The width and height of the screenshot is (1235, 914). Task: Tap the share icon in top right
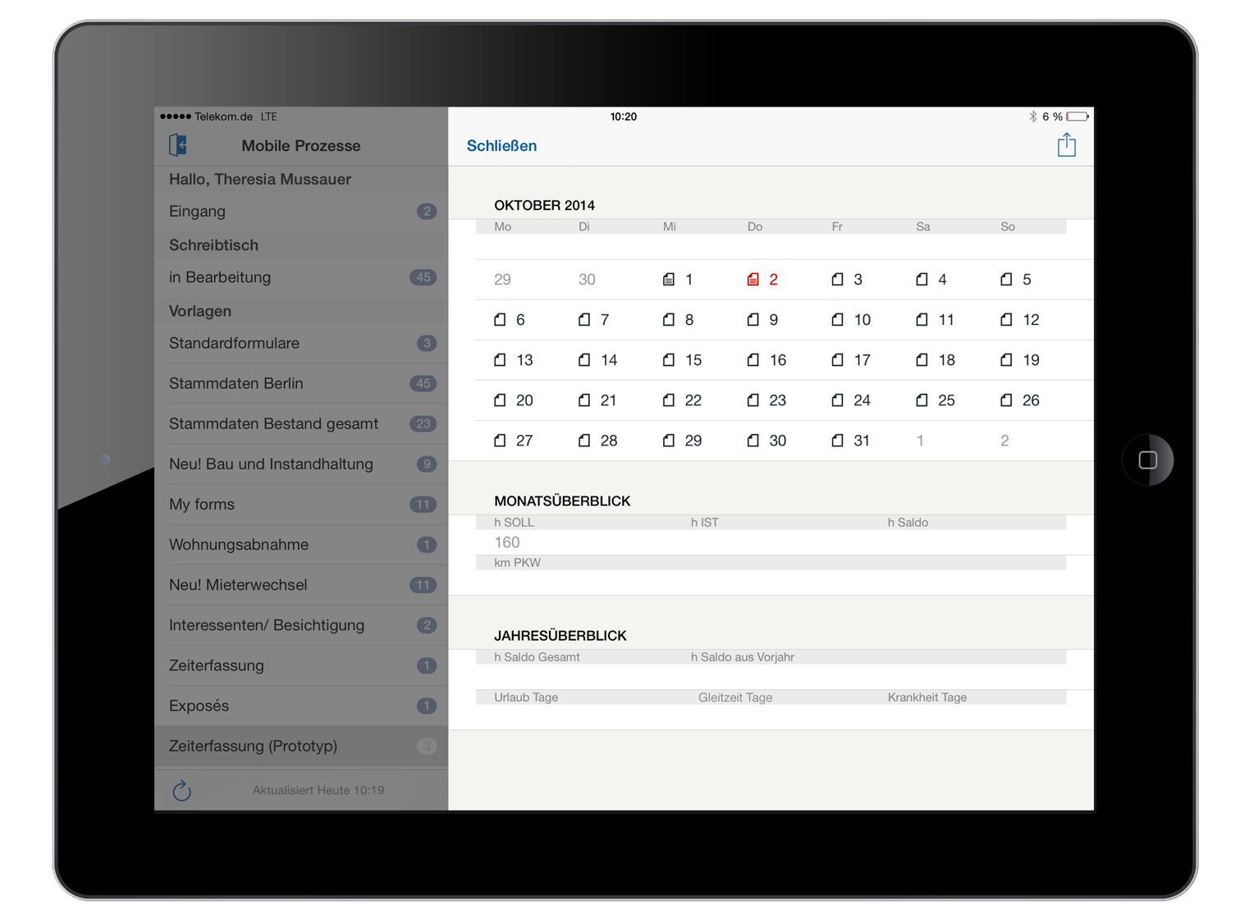click(x=1066, y=145)
